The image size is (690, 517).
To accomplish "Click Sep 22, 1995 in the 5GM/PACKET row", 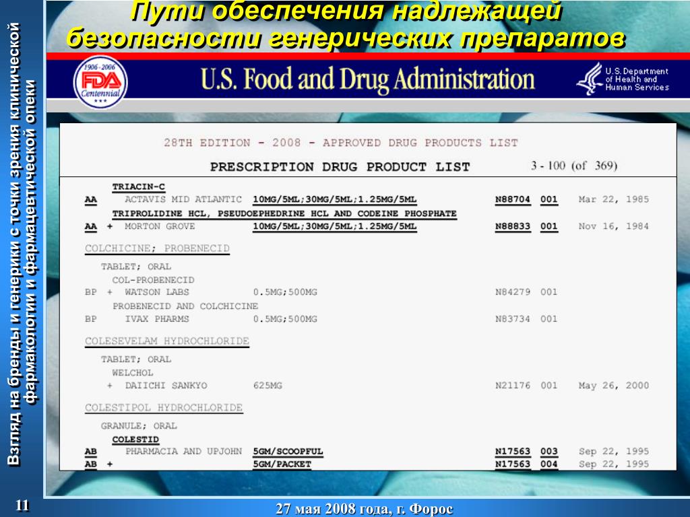I will pyautogui.click(x=613, y=464).
